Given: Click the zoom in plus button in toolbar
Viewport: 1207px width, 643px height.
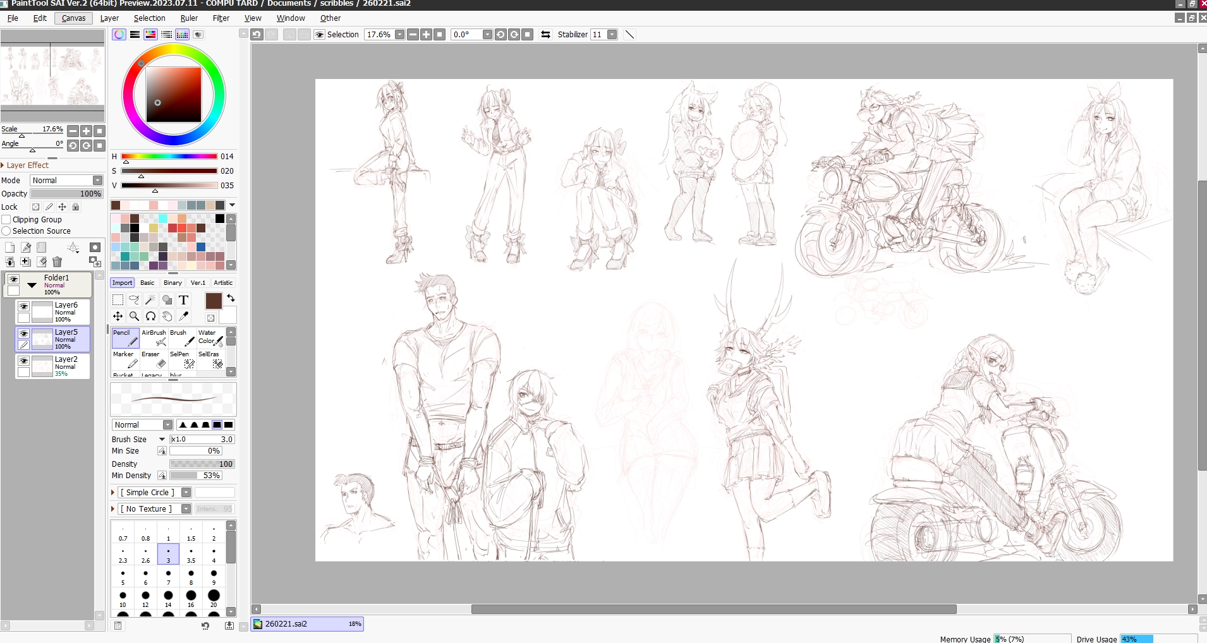Looking at the screenshot, I should tap(426, 35).
